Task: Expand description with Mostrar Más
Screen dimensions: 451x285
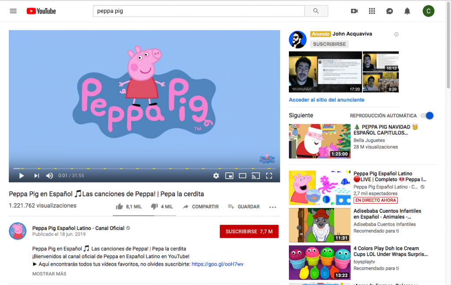Action: click(x=49, y=274)
